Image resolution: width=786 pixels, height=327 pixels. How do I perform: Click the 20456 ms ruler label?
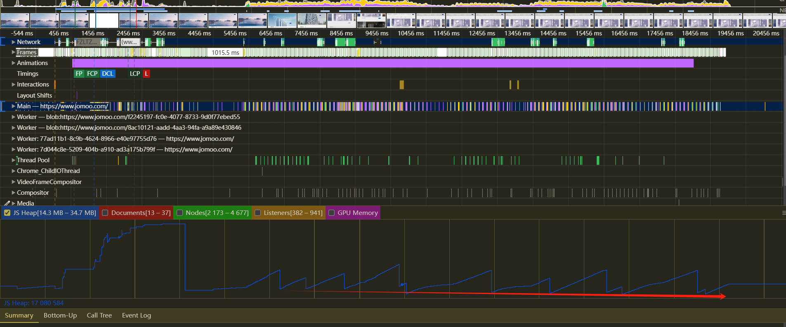point(766,33)
